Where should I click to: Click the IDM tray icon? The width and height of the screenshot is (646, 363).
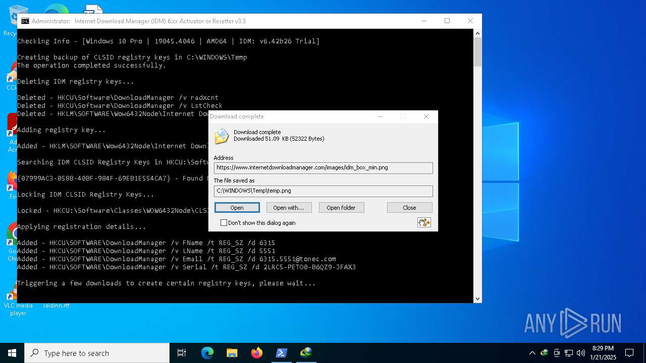coord(544,353)
